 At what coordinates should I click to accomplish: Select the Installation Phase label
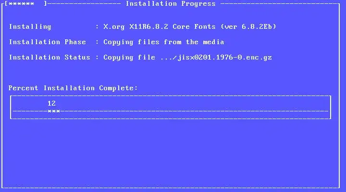point(48,42)
